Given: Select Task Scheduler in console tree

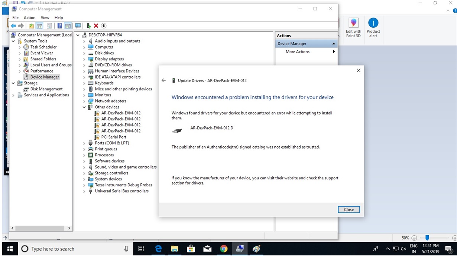Looking at the screenshot, I should [43, 47].
